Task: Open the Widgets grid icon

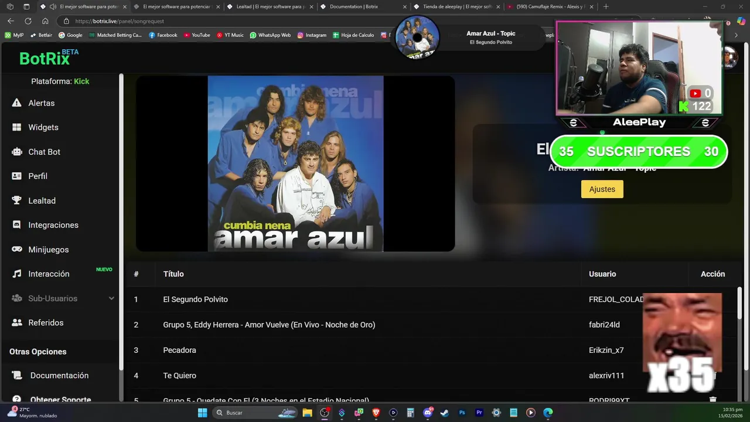Action: coord(17,127)
